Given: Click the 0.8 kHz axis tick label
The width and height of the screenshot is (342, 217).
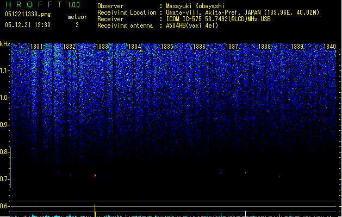Looking at the screenshot, I should [x=4, y=152].
